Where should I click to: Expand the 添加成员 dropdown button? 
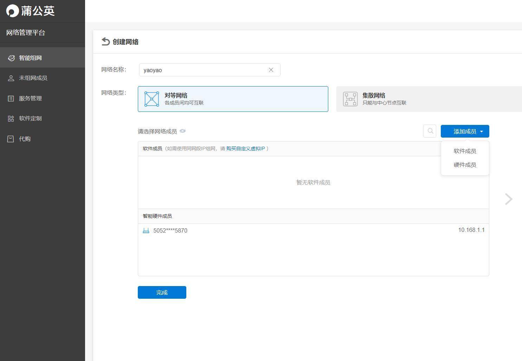(x=465, y=131)
